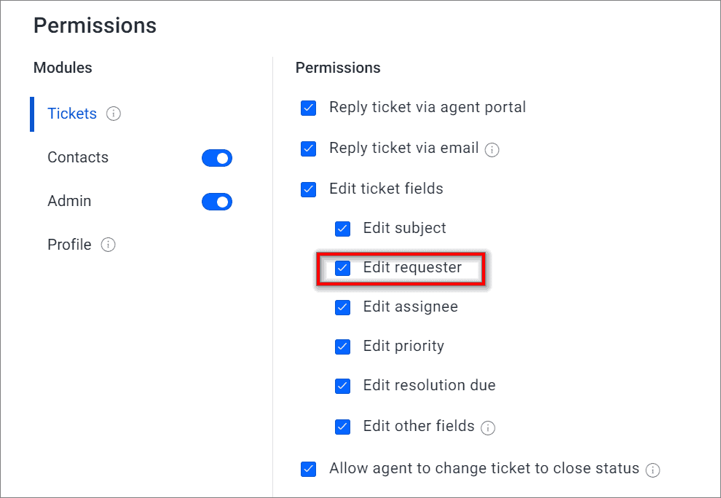This screenshot has width=721, height=498.
Task: Click info icon next to Tickets module
Action: point(114,114)
